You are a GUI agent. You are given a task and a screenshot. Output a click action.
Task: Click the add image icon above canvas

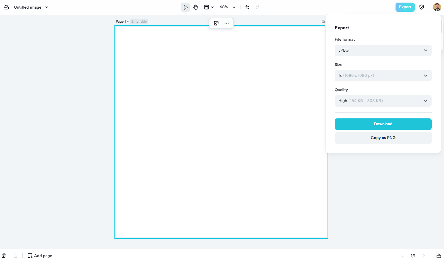(x=217, y=23)
